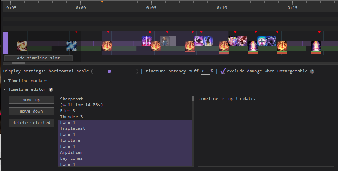This screenshot has width=338, height=171.
Task: Select the Tincture potion icon in timeline
Action: (165, 41)
